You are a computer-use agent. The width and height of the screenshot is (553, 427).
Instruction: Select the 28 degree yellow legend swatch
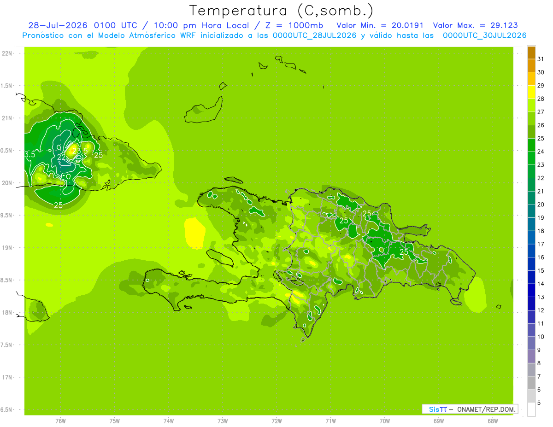pos(531,92)
